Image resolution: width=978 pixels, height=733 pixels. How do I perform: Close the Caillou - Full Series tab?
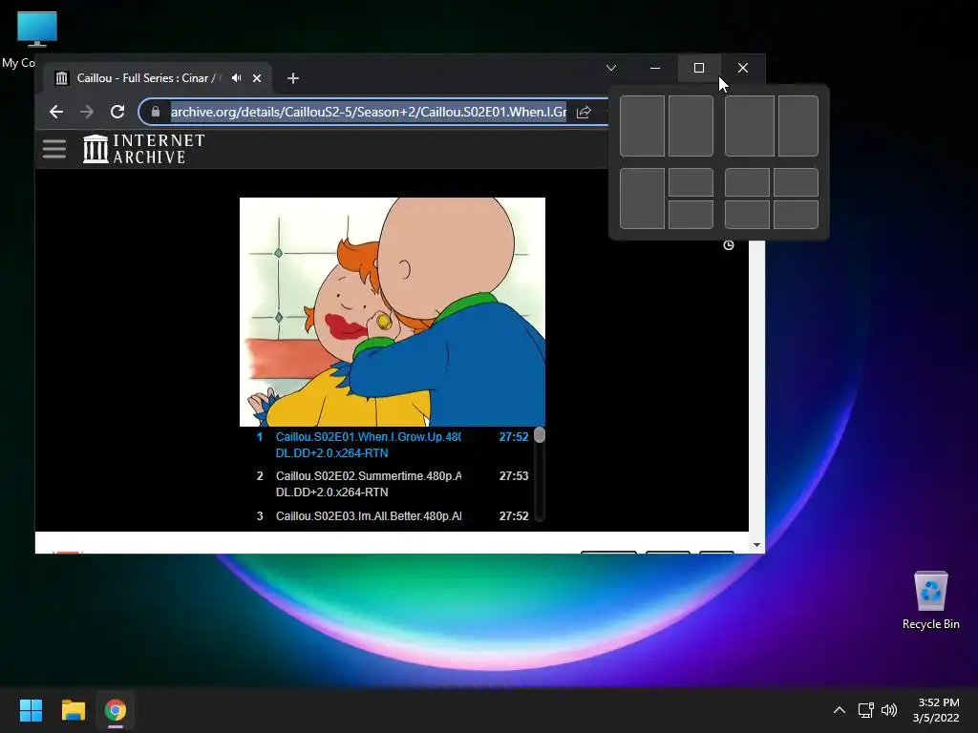(x=257, y=78)
